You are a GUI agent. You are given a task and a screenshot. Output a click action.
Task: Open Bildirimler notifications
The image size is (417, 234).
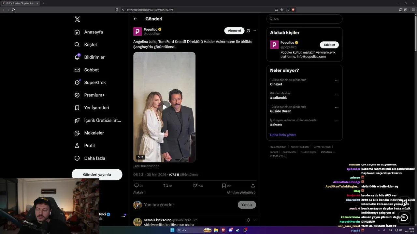90,57
